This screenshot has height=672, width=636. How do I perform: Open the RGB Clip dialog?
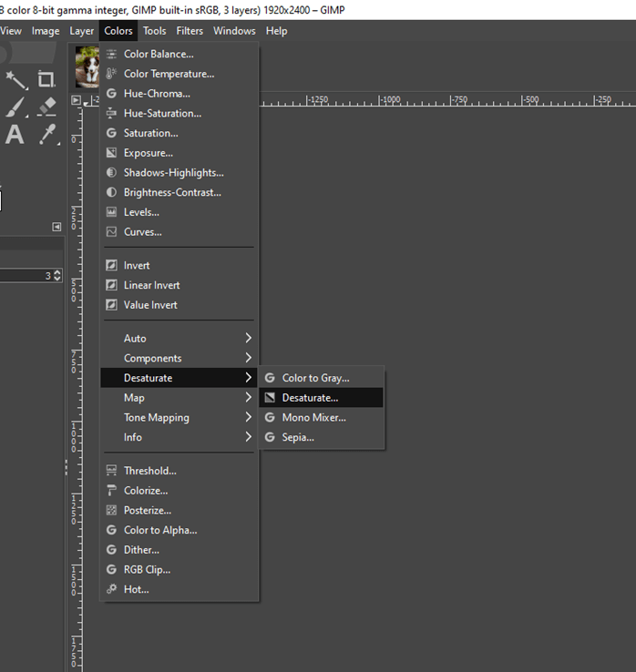coord(180,569)
